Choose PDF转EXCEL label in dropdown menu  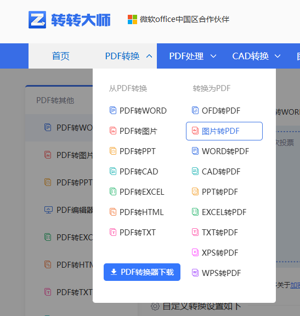(x=142, y=192)
